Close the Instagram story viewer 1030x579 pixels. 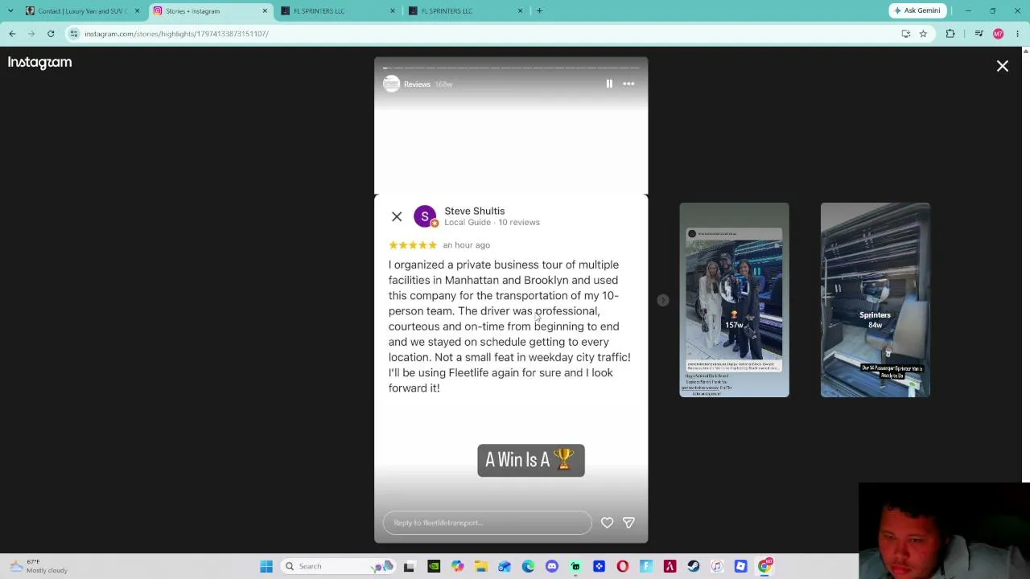(x=1003, y=66)
